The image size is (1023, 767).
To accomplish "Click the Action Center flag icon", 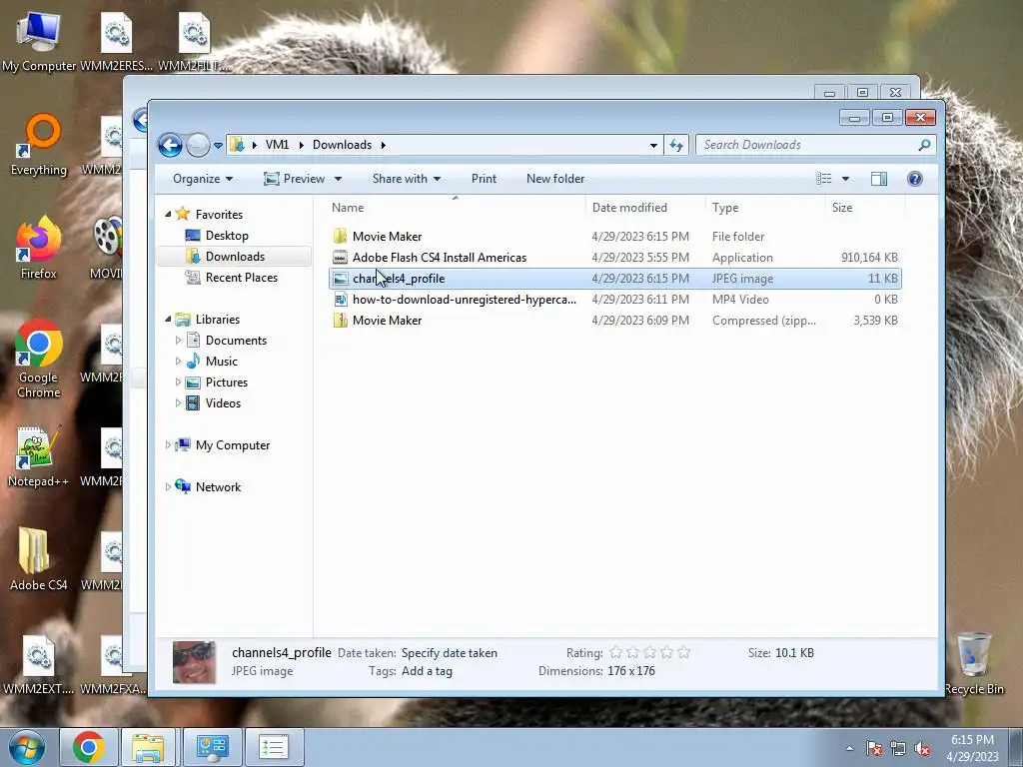I will click(874, 748).
